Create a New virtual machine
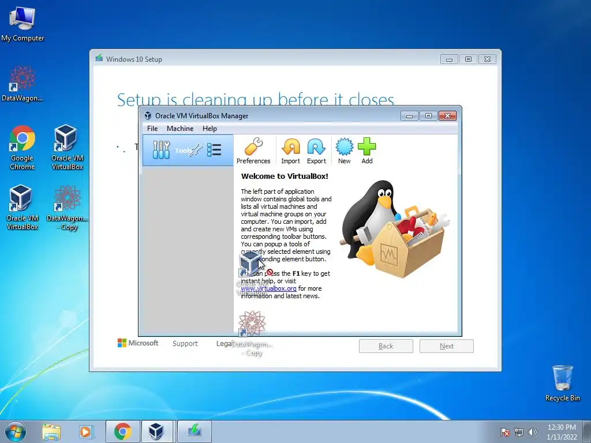The image size is (591, 443). (344, 151)
